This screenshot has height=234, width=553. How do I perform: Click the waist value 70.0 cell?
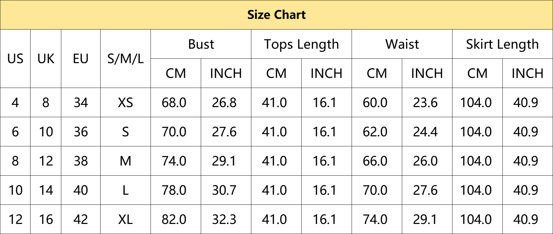(x=377, y=190)
